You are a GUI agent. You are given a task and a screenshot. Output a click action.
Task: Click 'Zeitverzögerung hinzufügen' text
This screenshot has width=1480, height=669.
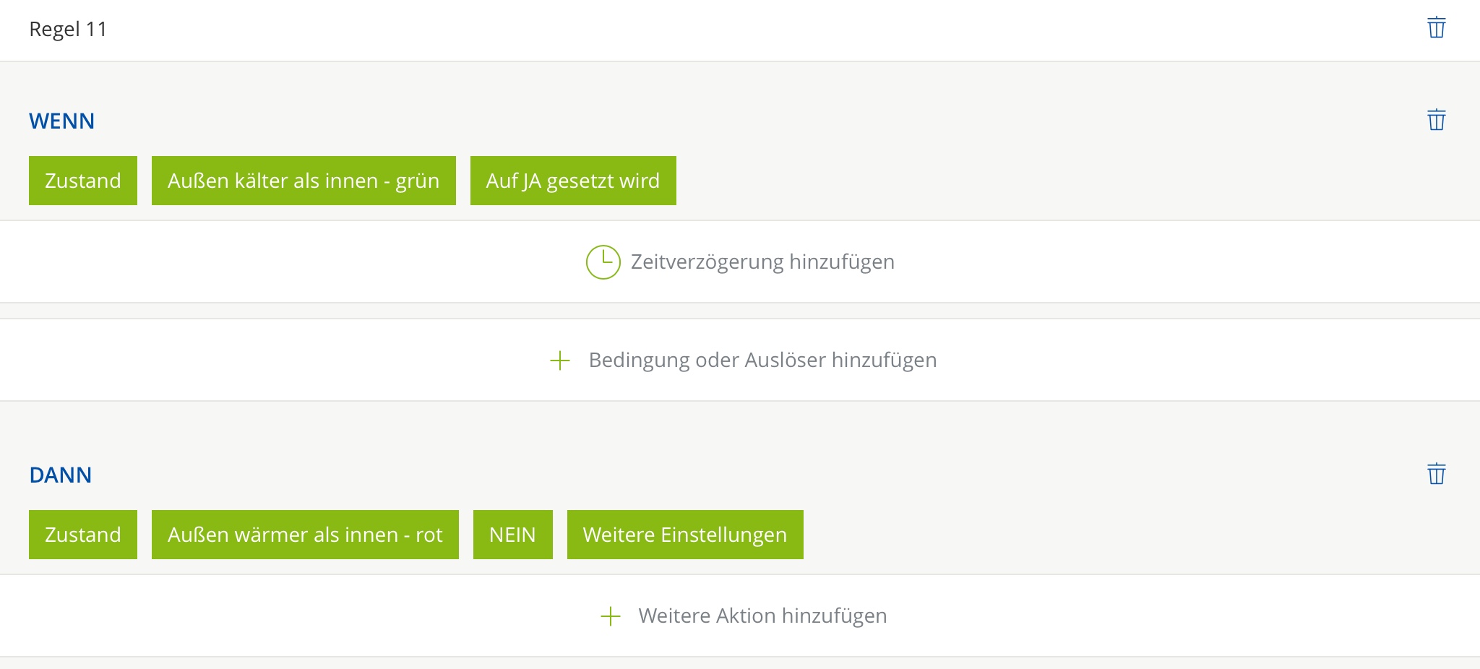762,262
